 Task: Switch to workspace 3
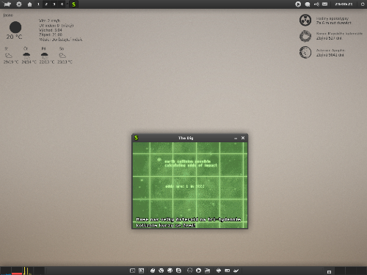(x=54, y=4)
